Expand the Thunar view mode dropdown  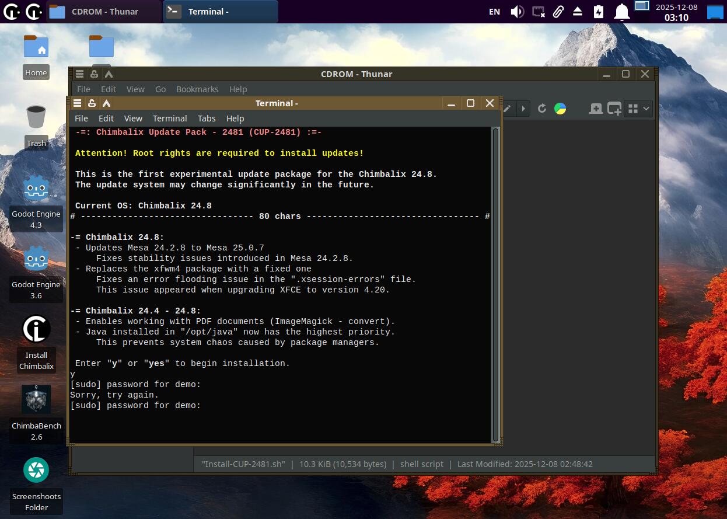638,109
